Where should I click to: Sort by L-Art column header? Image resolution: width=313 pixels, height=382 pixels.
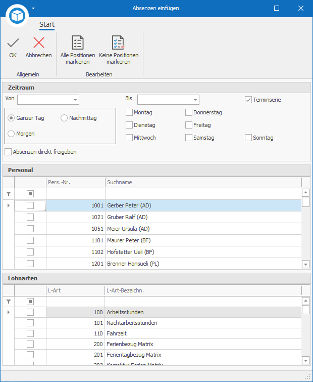[75, 290]
